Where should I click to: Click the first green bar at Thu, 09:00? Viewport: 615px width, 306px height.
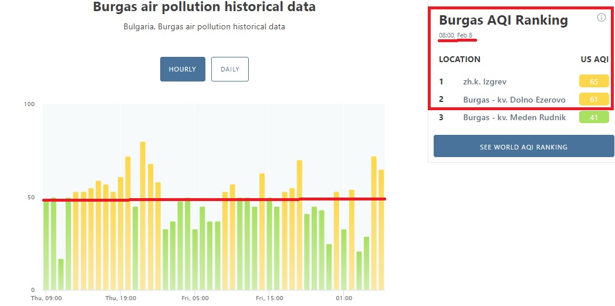46,245
